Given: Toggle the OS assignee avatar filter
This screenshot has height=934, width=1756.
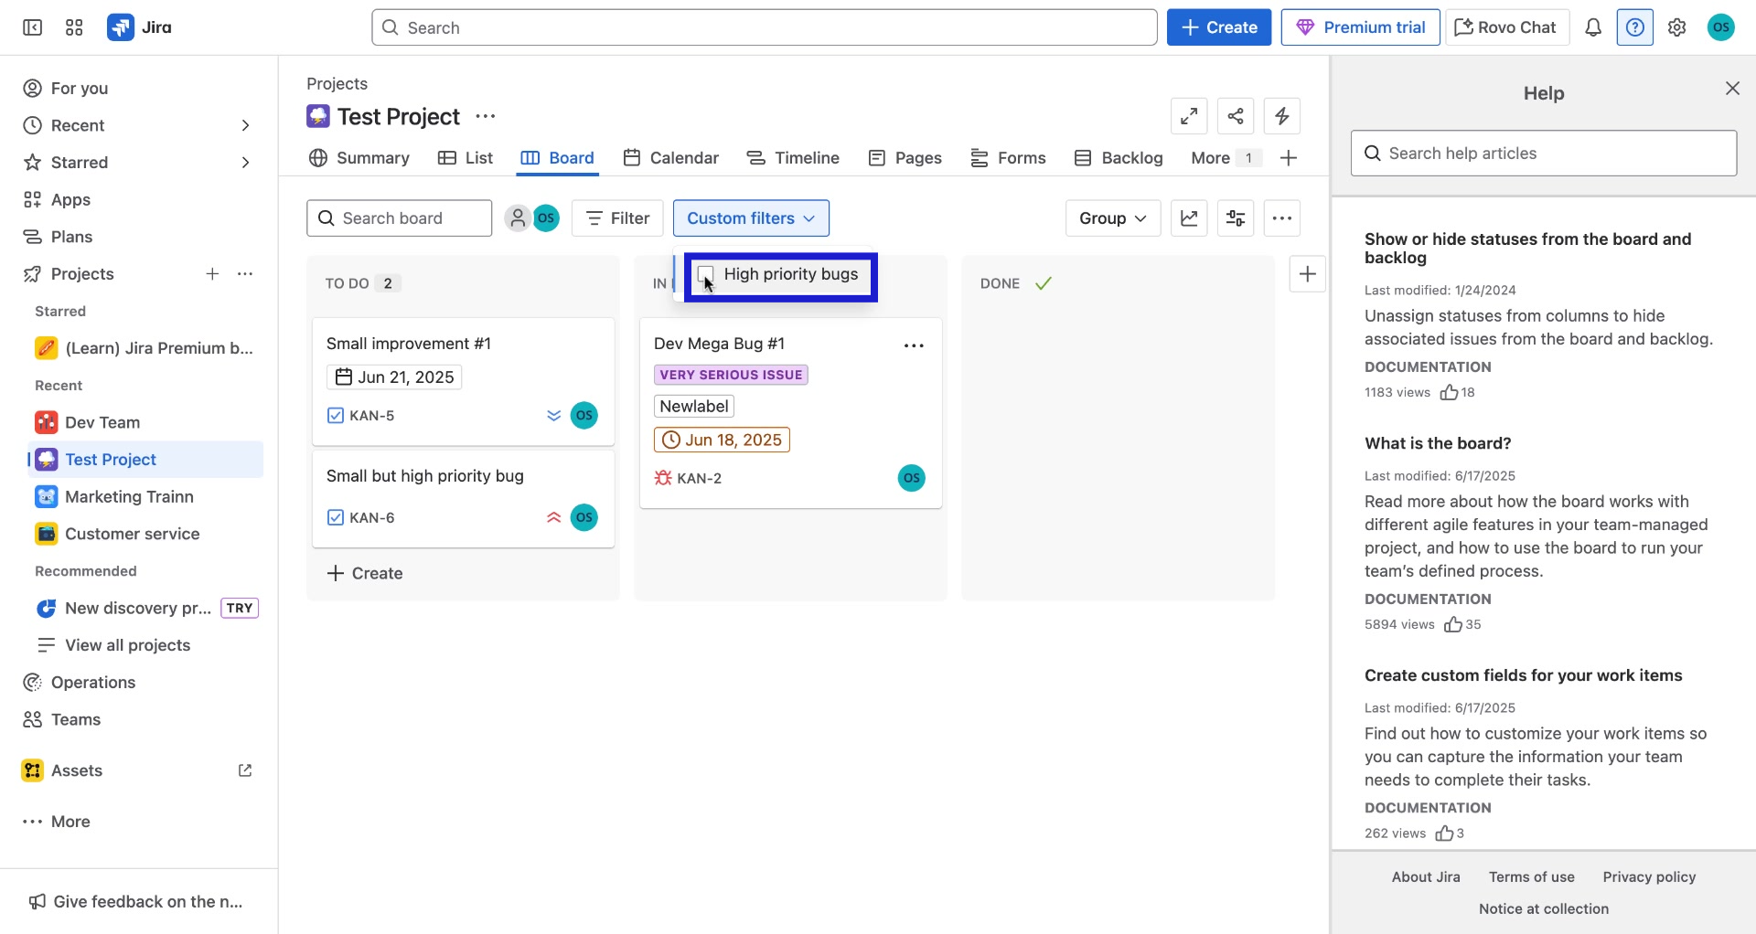Looking at the screenshot, I should tap(546, 218).
